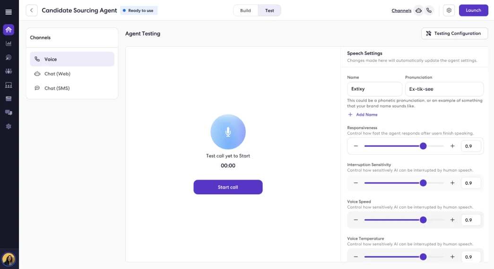This screenshot has height=269, width=494.
Task: Click the chatbot channel icon in header
Action: pyautogui.click(x=418, y=10)
